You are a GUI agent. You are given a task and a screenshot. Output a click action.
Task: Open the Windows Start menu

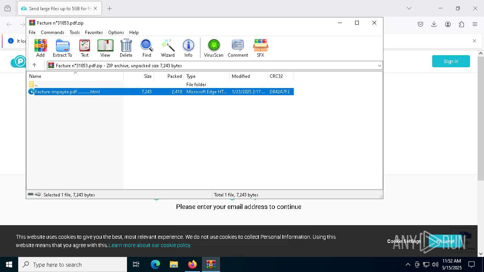point(9,264)
